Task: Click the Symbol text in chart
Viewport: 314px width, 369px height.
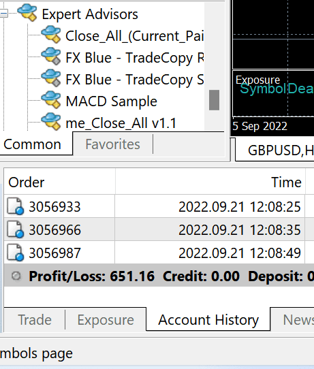Action: (x=263, y=89)
